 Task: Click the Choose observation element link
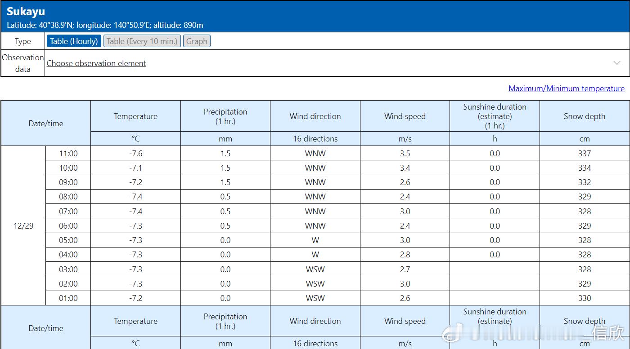coord(96,63)
